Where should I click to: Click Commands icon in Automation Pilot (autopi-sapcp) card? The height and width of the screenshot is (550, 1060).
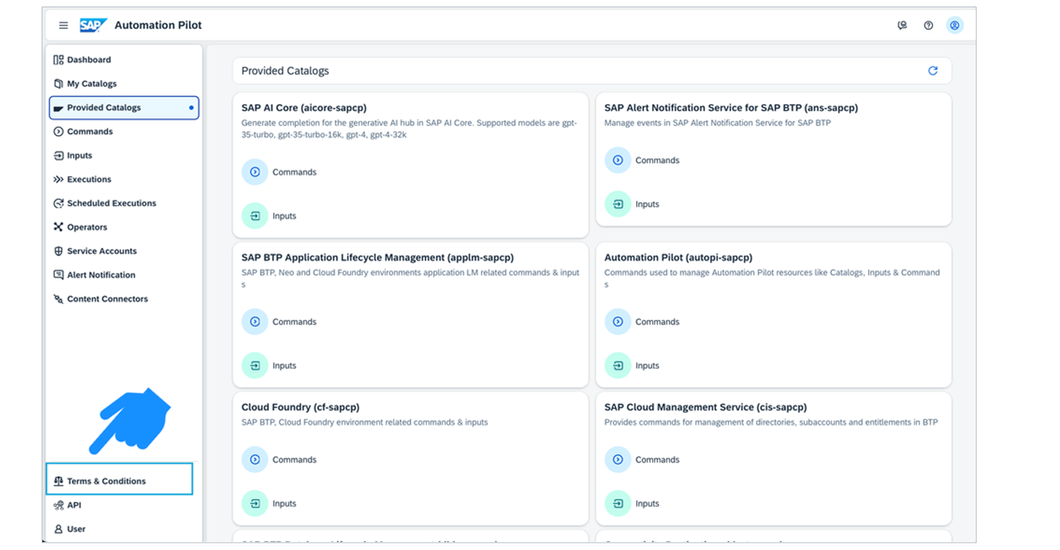(618, 322)
